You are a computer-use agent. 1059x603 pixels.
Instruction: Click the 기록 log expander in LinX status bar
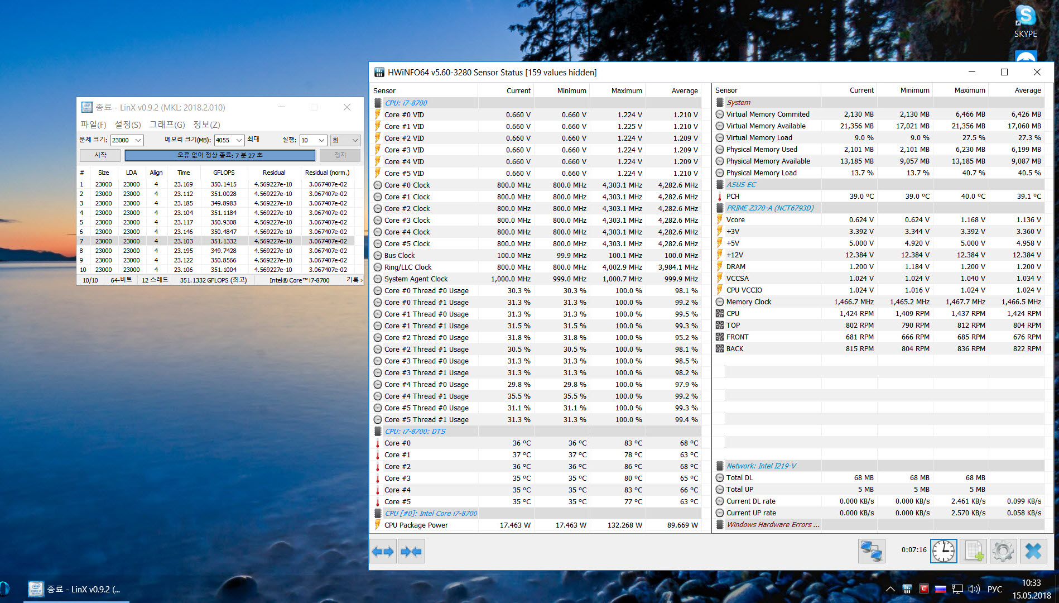(354, 280)
